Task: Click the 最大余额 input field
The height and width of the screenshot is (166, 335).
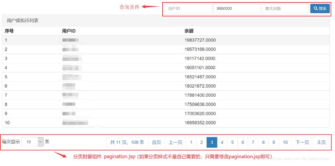Action: click(x=285, y=8)
